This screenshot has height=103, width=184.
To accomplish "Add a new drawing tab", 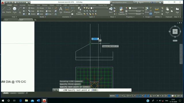I will click(35, 20).
